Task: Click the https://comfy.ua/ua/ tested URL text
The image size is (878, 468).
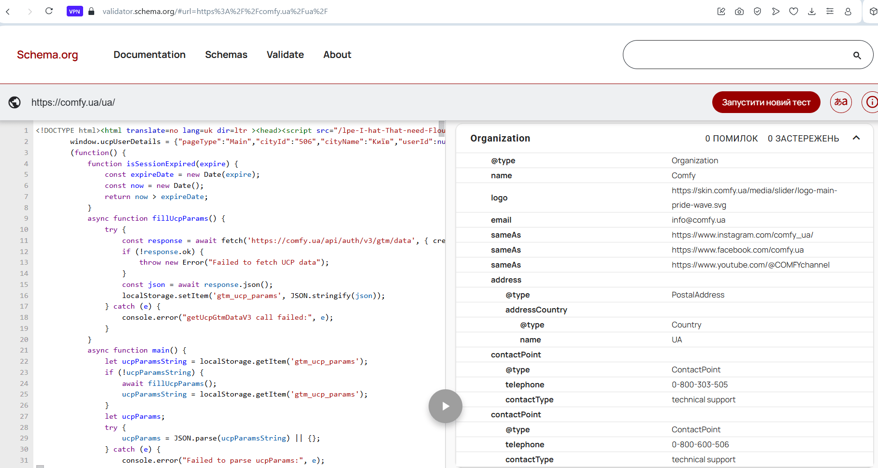Action: tap(73, 102)
